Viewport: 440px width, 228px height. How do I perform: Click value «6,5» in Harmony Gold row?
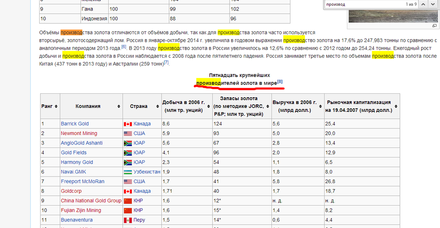(329, 162)
